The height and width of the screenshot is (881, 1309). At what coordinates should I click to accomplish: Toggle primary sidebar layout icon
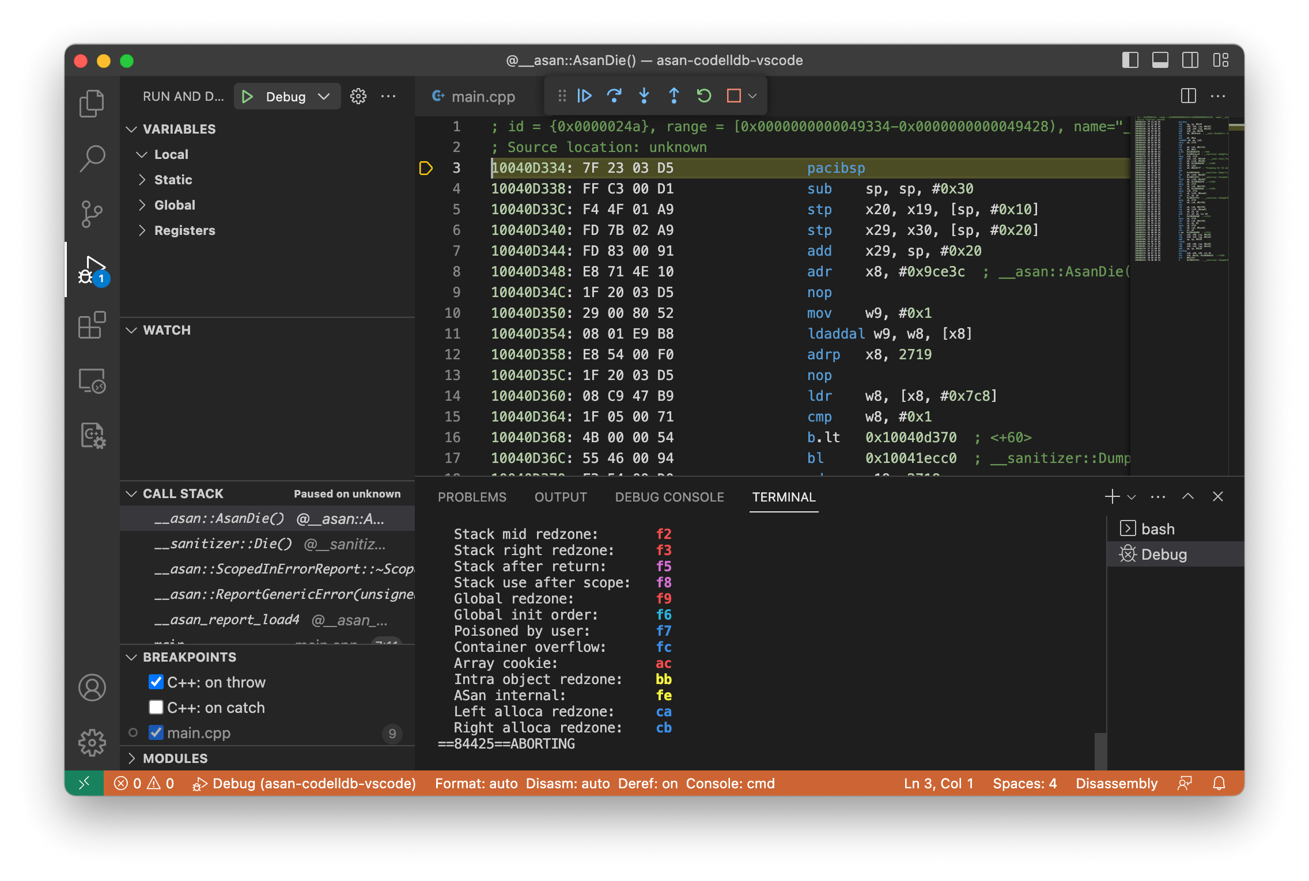coord(1130,60)
